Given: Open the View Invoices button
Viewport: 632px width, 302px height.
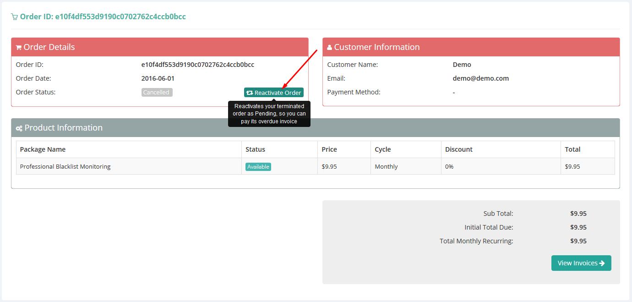Looking at the screenshot, I should pyautogui.click(x=581, y=263).
